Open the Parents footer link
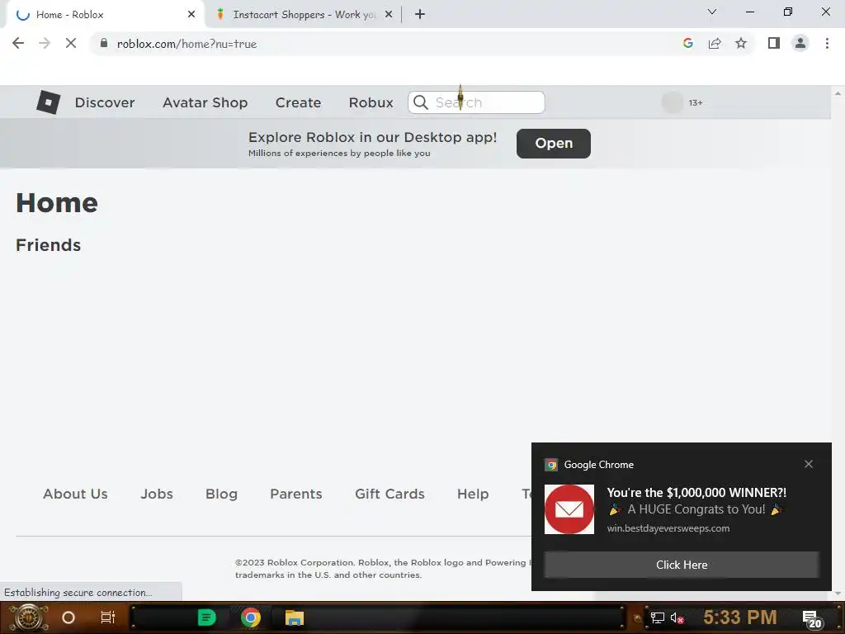The height and width of the screenshot is (634, 845). 296,494
